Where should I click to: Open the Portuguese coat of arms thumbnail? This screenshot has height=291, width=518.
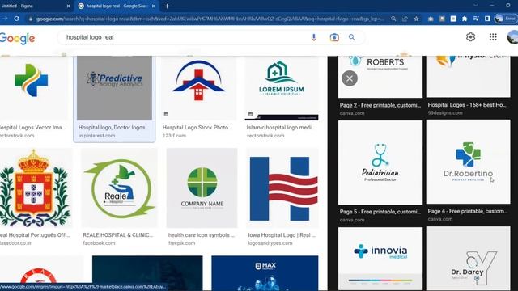click(36, 188)
